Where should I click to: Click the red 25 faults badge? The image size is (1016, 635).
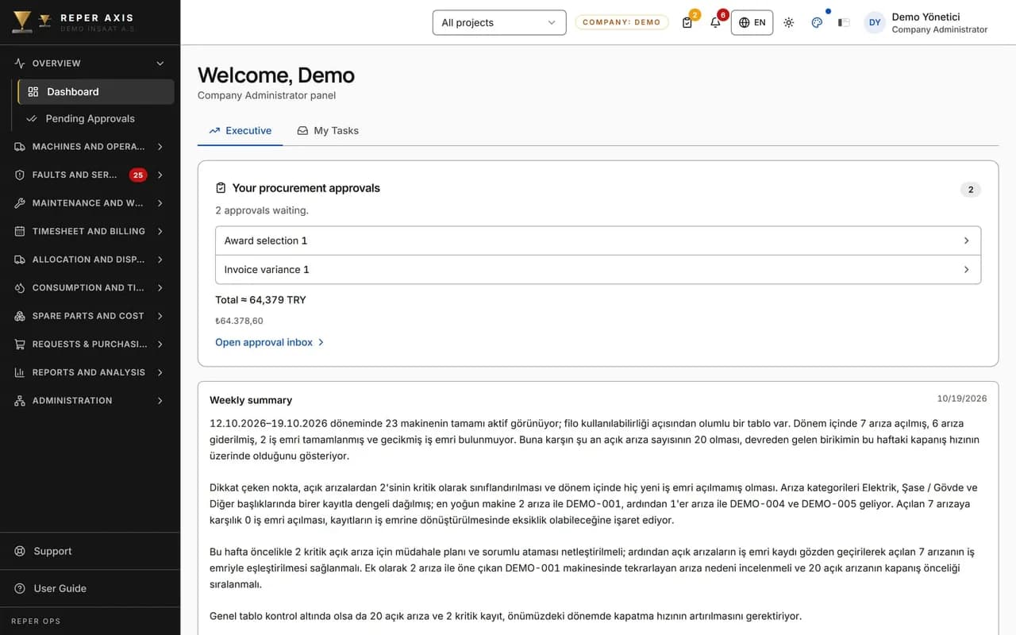tap(138, 175)
